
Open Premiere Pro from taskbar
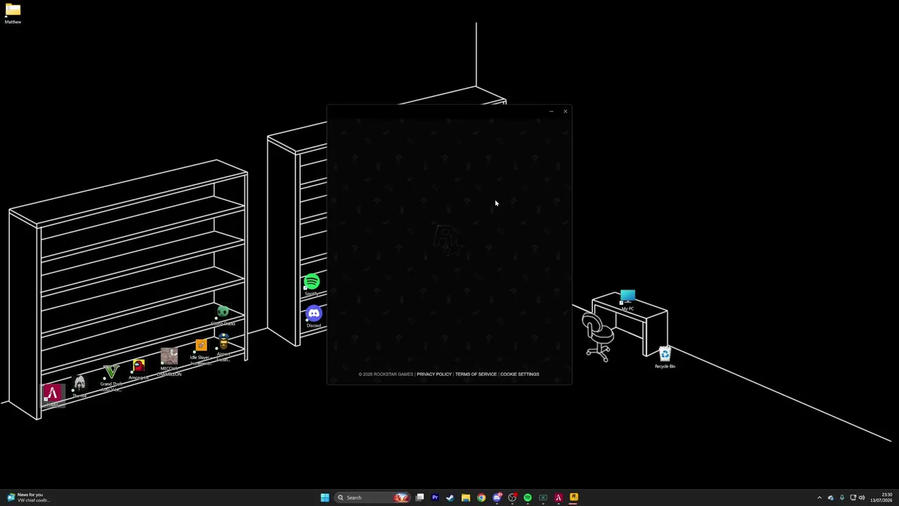click(x=435, y=498)
